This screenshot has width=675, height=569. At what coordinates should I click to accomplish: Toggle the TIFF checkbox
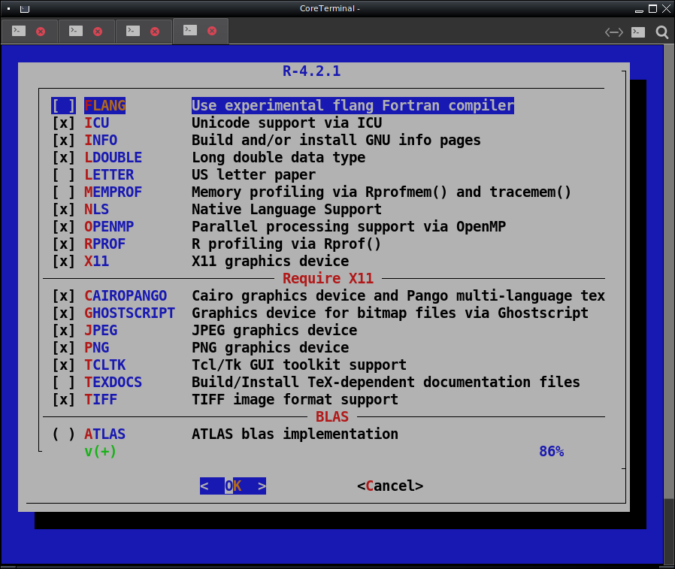point(63,399)
